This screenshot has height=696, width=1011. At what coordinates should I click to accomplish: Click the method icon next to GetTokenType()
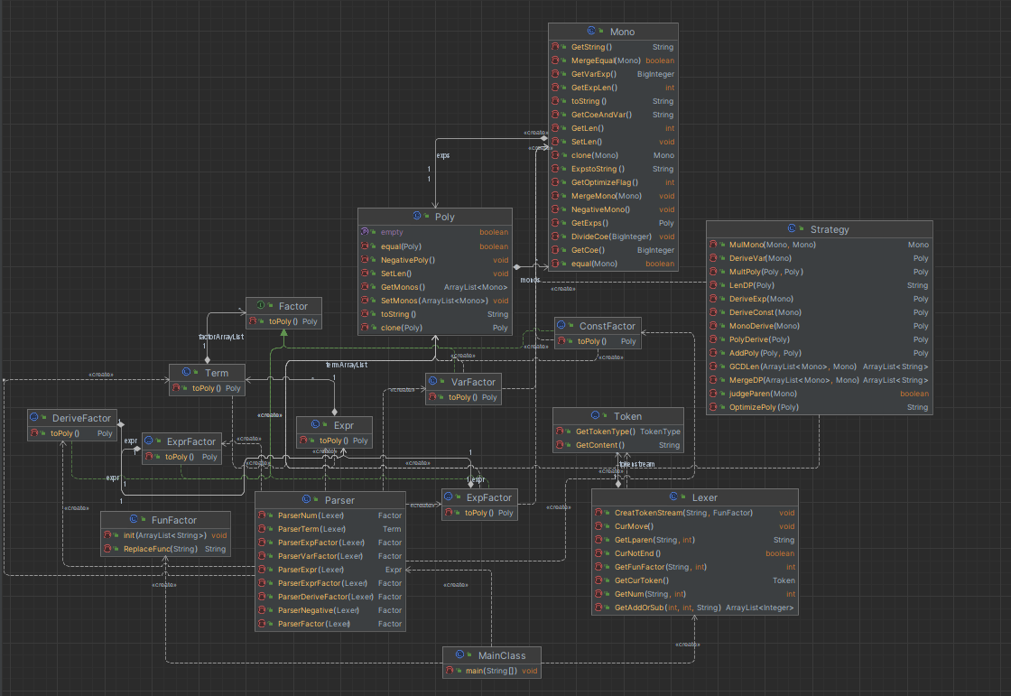(561, 432)
